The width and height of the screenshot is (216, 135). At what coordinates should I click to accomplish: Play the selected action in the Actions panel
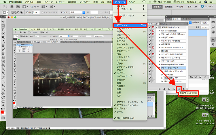tap(169, 89)
